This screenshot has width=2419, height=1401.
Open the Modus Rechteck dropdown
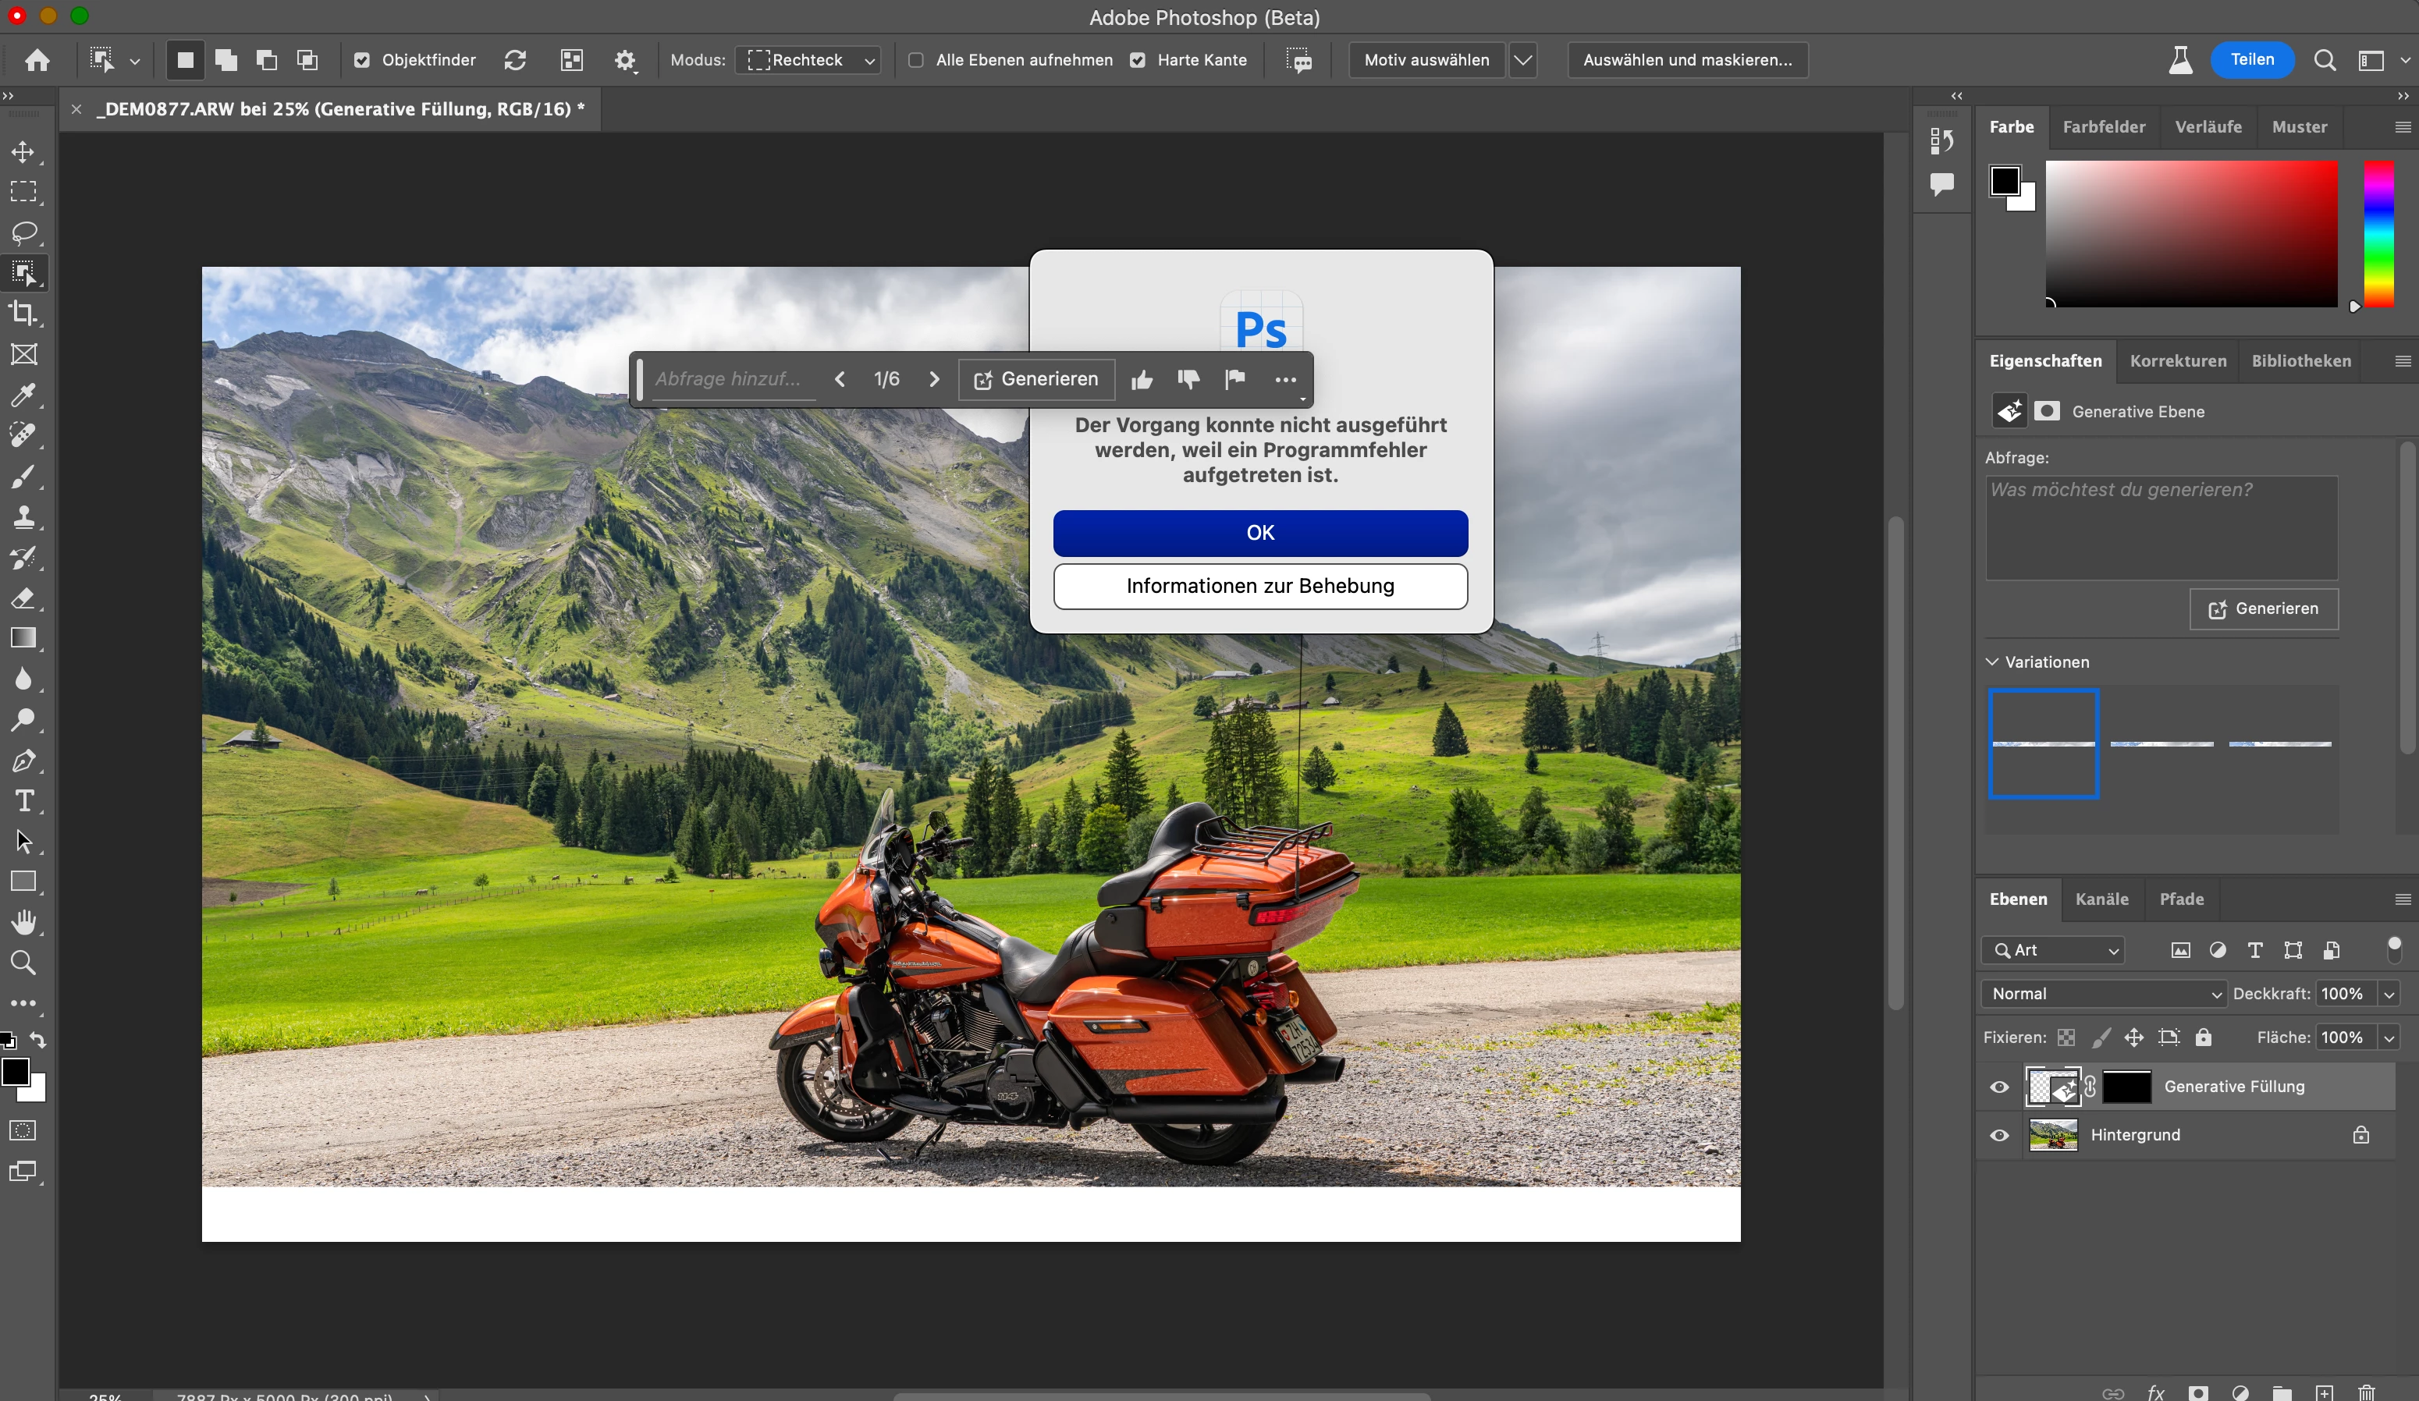(x=812, y=60)
